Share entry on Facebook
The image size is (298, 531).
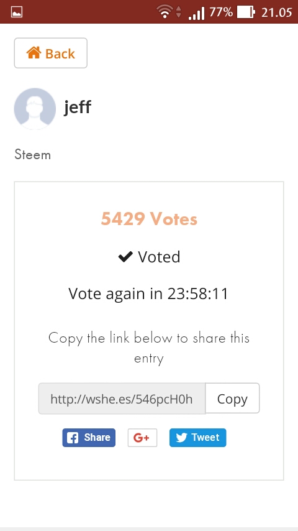pyautogui.click(x=89, y=438)
